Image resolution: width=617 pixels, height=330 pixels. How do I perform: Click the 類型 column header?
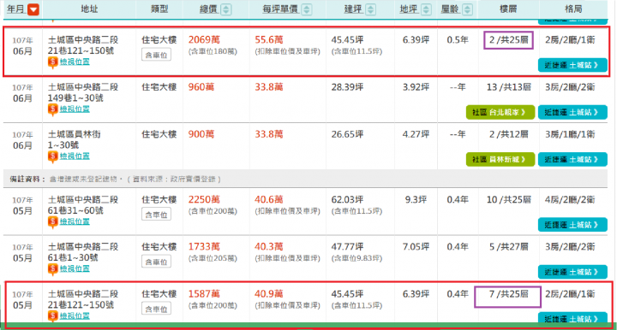159,9
